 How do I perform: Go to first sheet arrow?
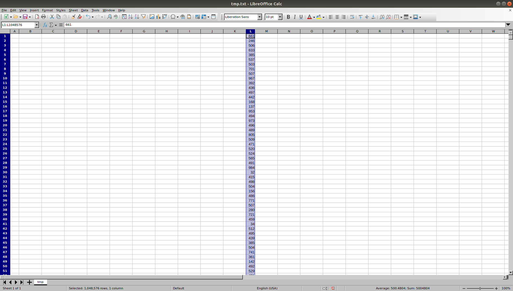[4, 282]
